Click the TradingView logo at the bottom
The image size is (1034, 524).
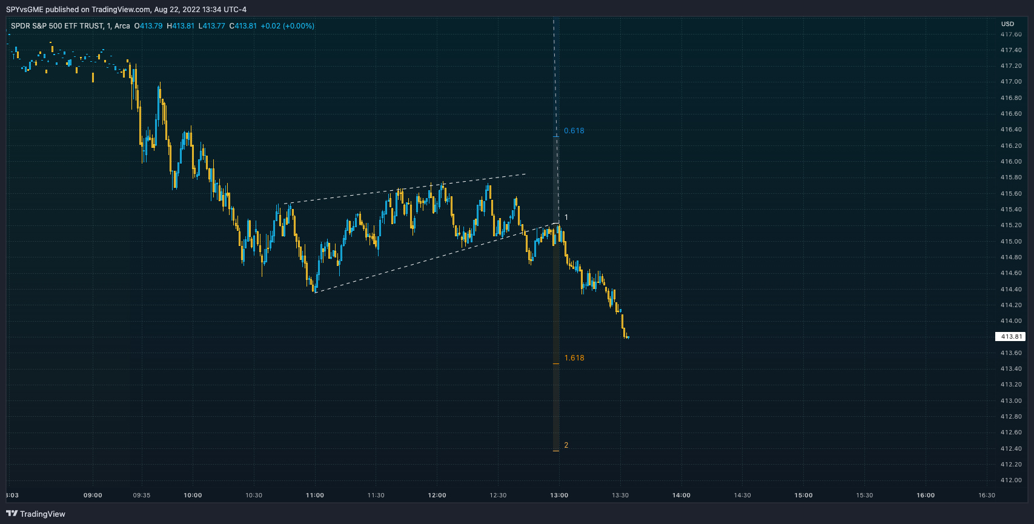(x=36, y=514)
